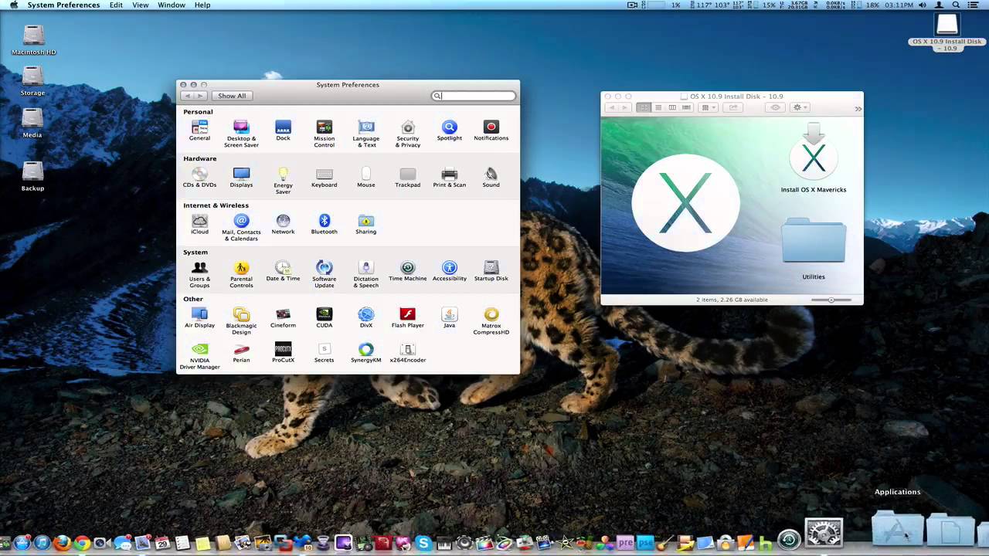This screenshot has width=989, height=556.
Task: Open Mouse preferences
Action: [x=366, y=175]
